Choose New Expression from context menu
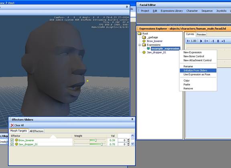Viewport: 231px width, 168px height. pos(198,53)
